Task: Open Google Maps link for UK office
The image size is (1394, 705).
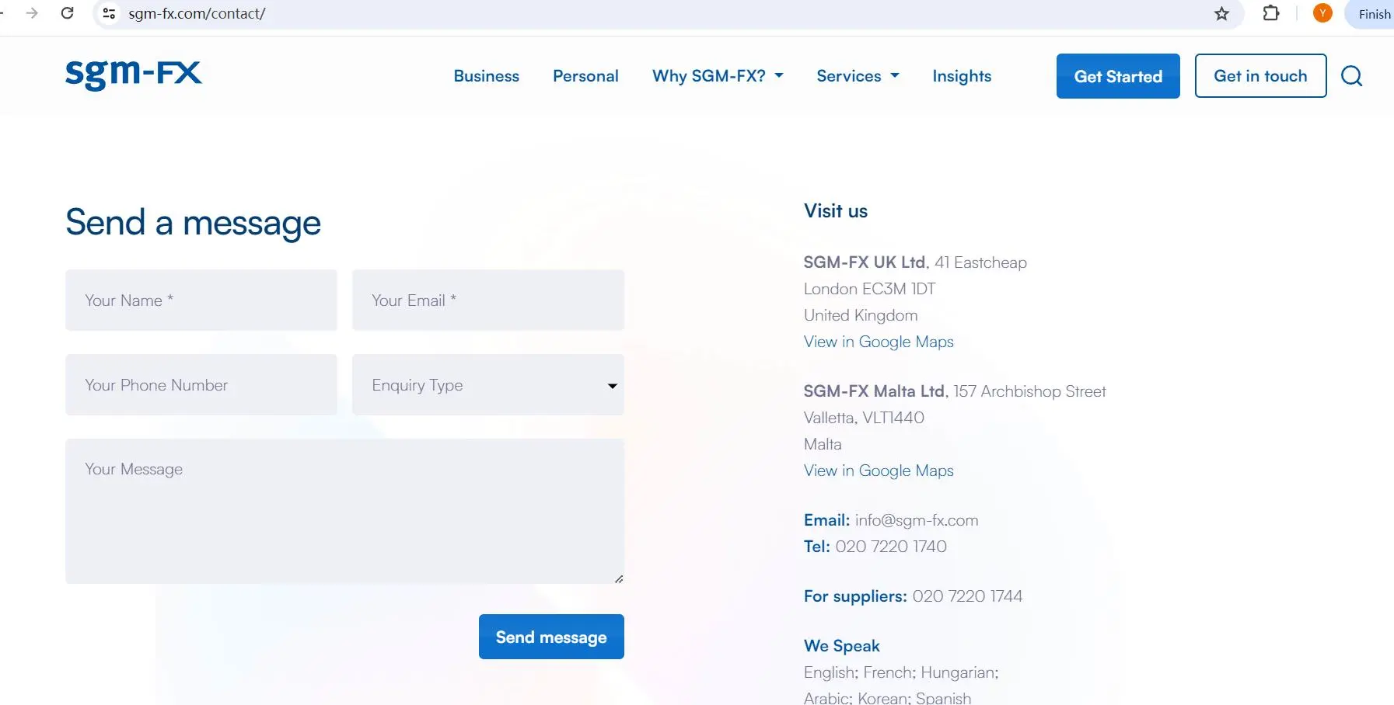Action: coord(879,342)
